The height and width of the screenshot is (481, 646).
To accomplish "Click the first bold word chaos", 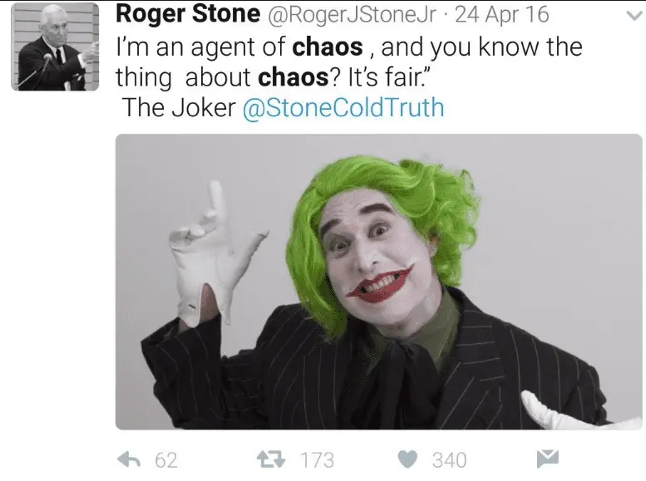I will pyautogui.click(x=328, y=47).
